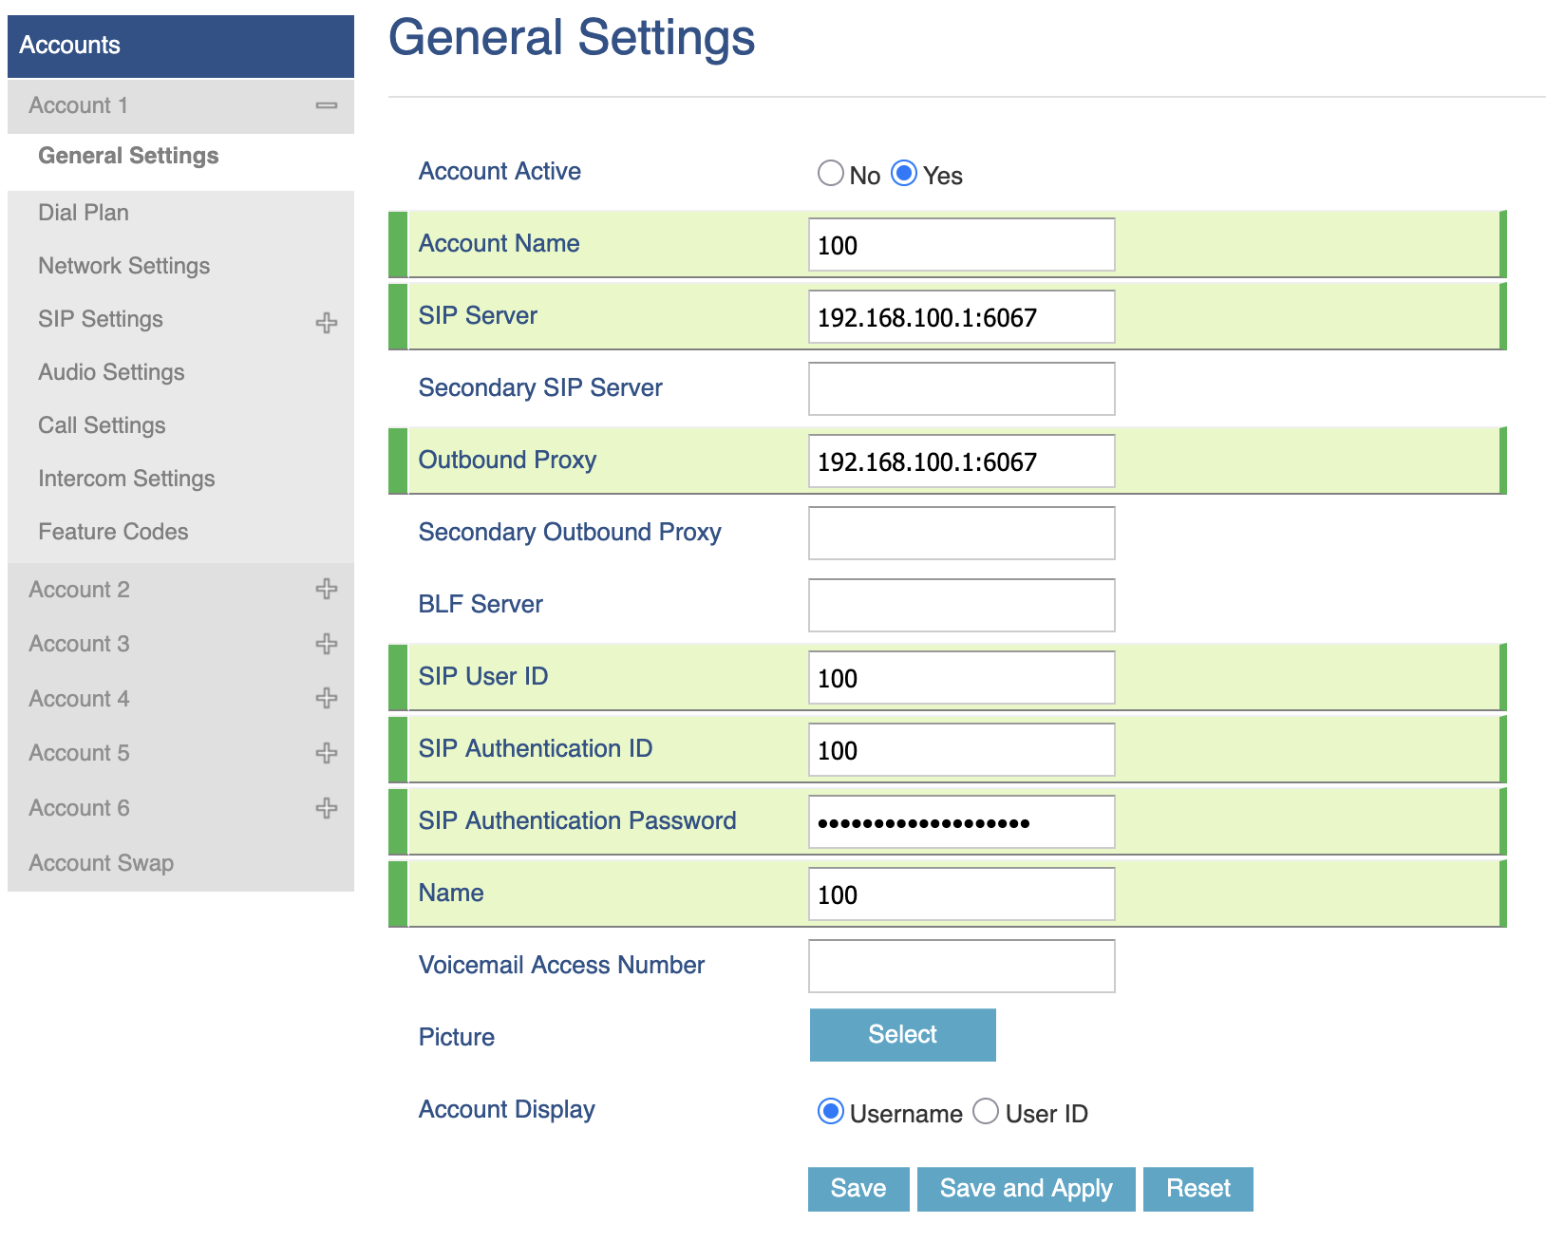1546x1242 pixels.
Task: Expand Account 4 plus icon
Action: 326,699
